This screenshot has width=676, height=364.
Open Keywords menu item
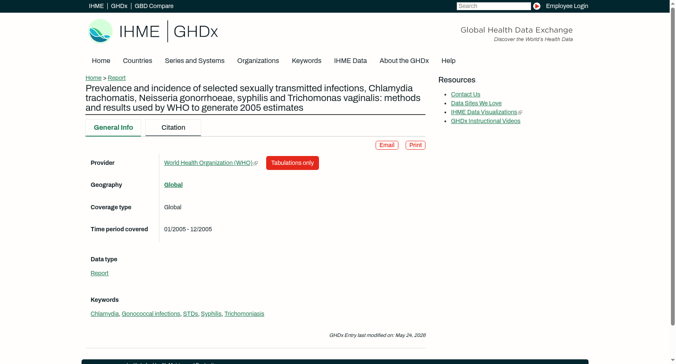pos(307,60)
